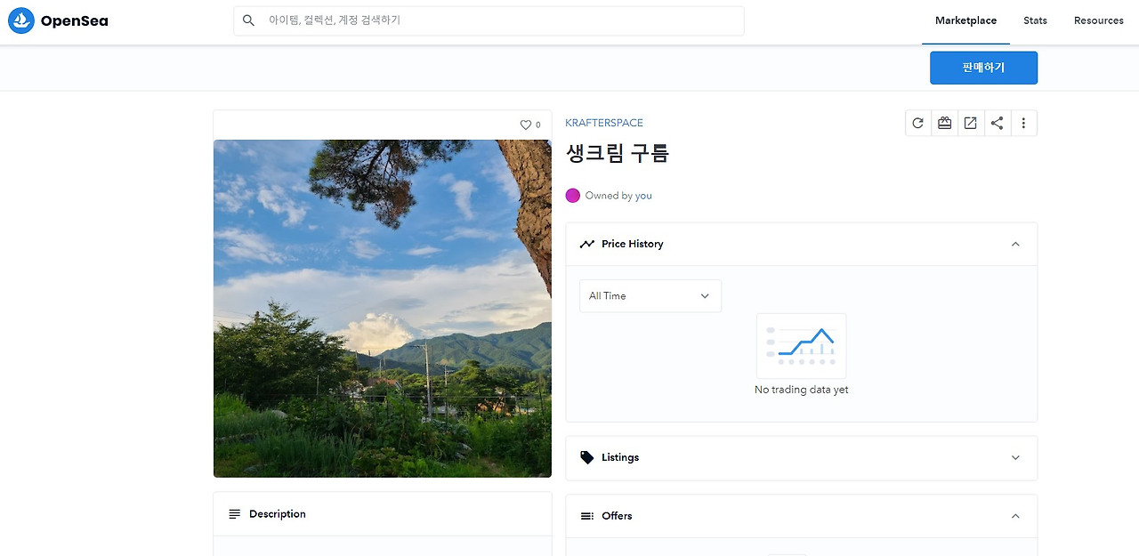Collapse the Offers section

coord(1015,515)
